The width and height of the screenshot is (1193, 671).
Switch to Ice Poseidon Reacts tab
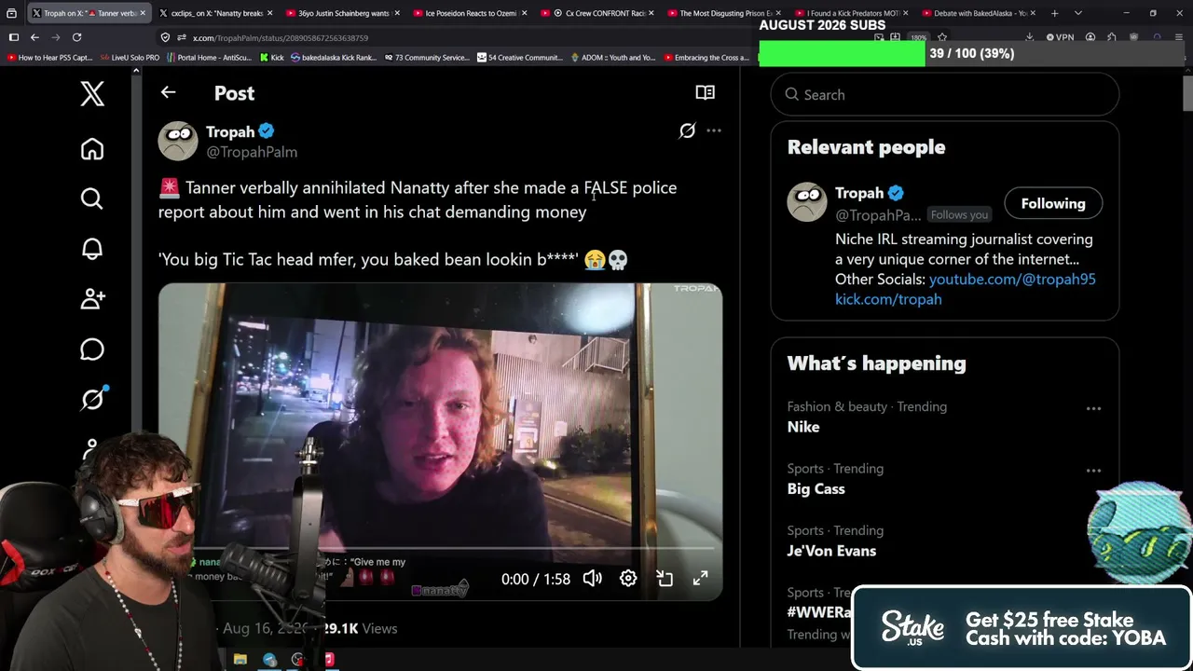[x=470, y=13]
